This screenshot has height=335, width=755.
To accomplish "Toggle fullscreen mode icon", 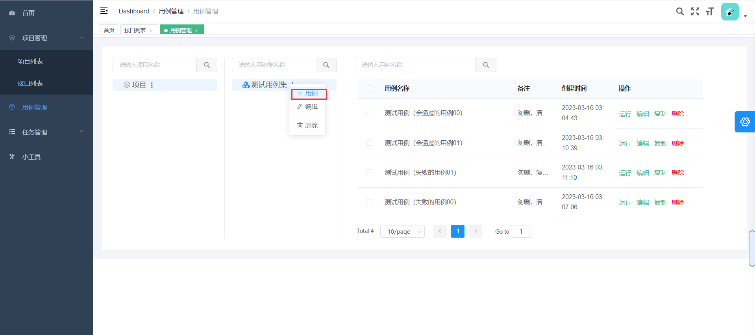I will (x=695, y=11).
